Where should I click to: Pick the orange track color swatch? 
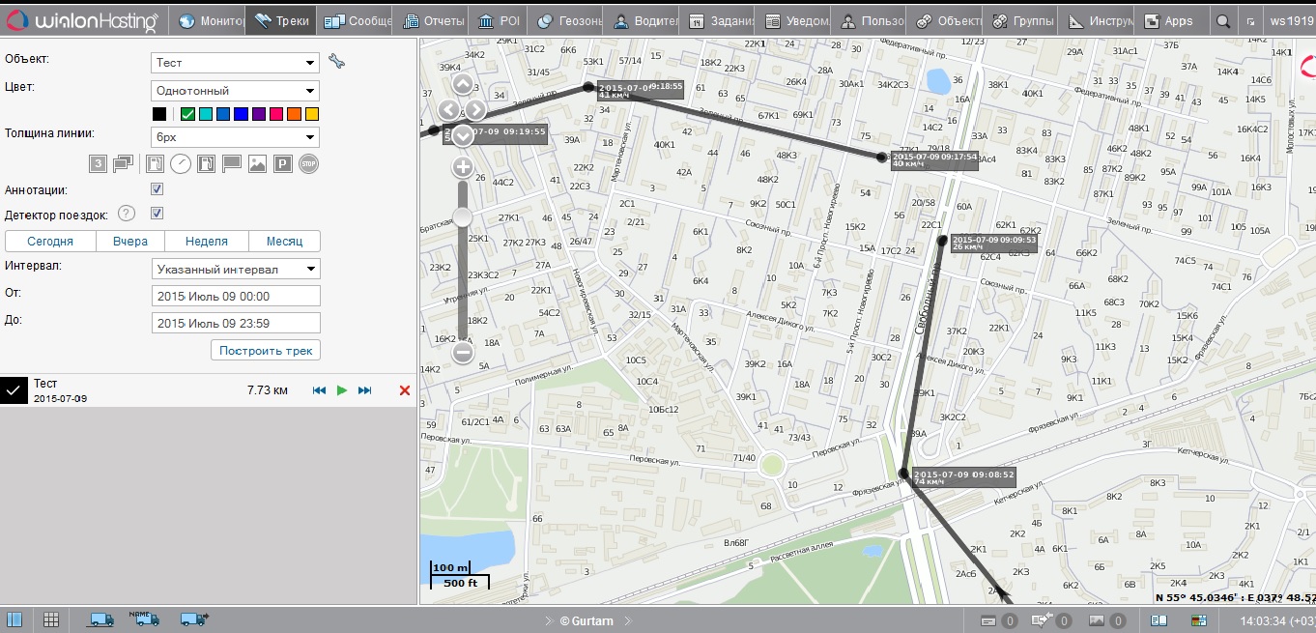point(294,114)
